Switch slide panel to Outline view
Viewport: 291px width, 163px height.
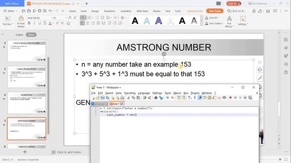pos(19,35)
